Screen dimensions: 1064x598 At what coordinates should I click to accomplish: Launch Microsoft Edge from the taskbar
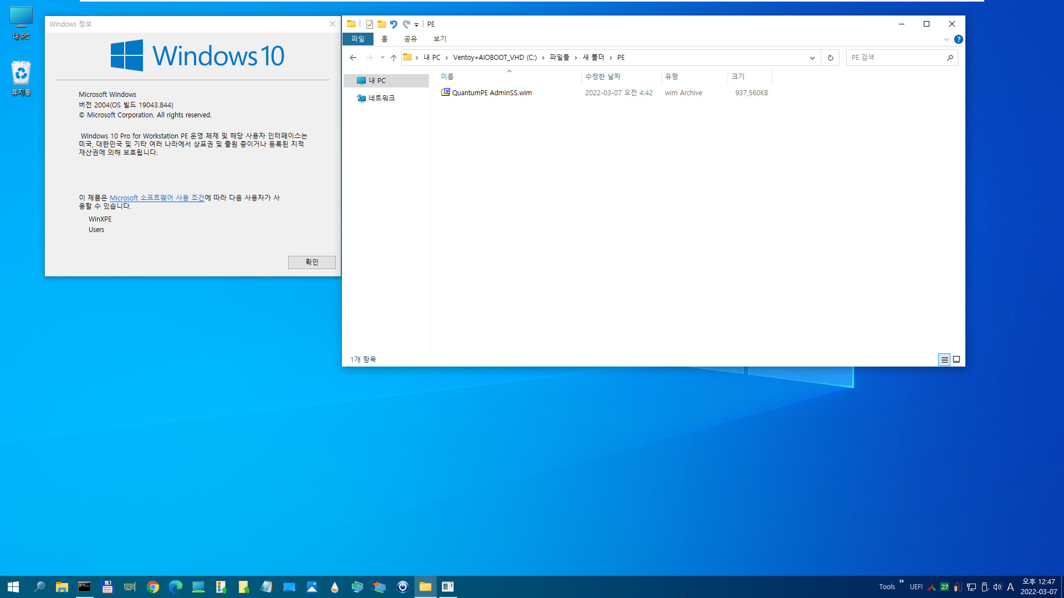click(x=176, y=587)
